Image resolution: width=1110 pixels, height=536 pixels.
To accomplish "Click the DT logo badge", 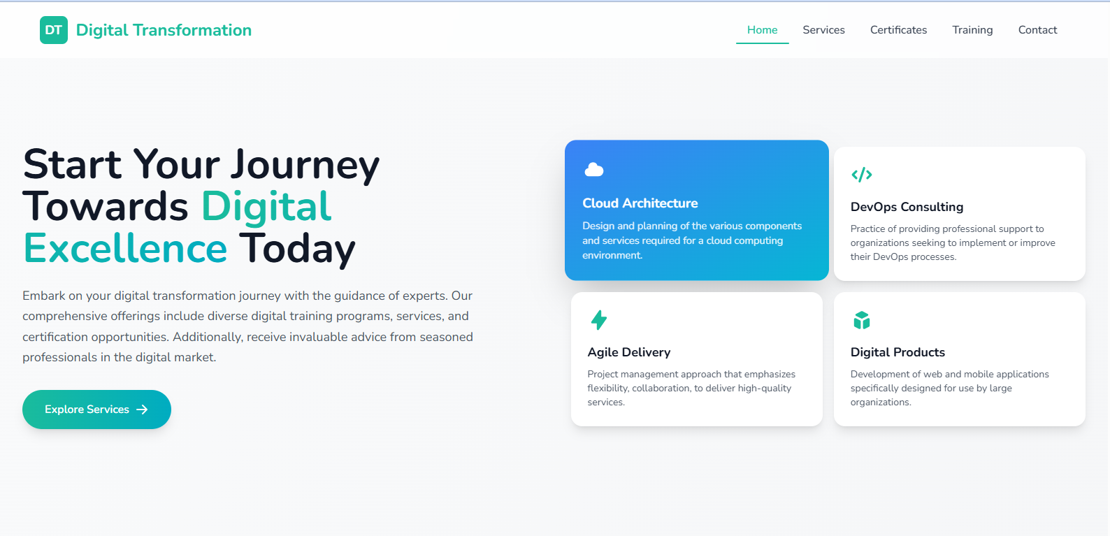I will pos(54,30).
